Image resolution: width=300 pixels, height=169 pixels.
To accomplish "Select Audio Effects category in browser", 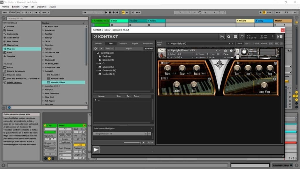I will [13, 38].
